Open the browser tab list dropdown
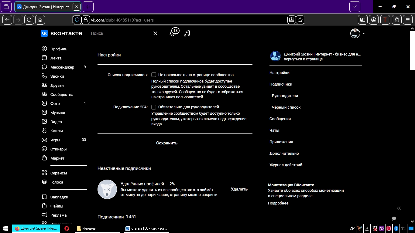Screen dimensions: 415x233 click(x=355, y=7)
